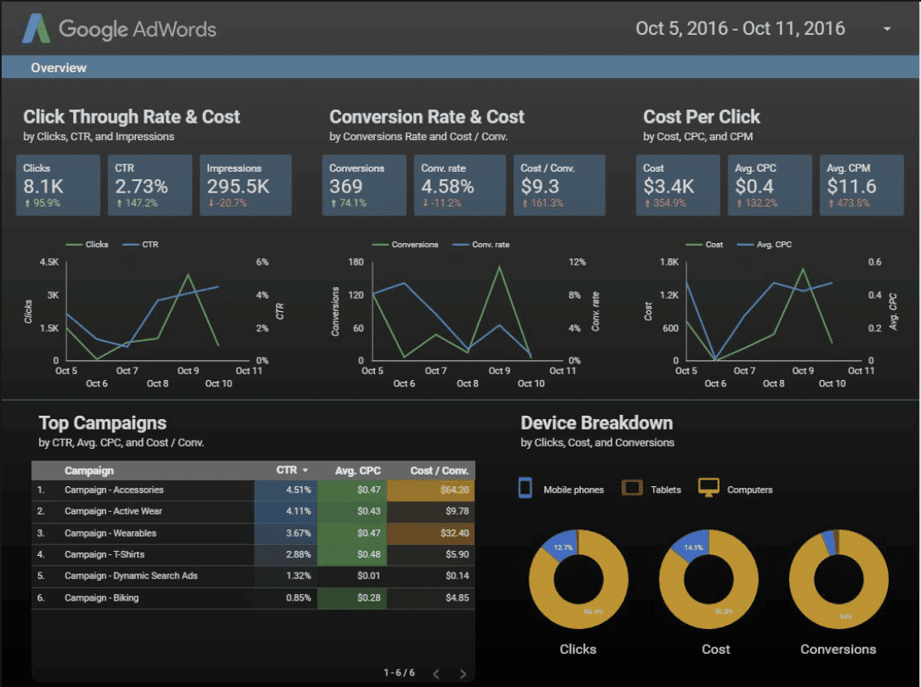This screenshot has height=687, width=921.
Task: Click Campaign - Biking row
Action: tap(253, 597)
